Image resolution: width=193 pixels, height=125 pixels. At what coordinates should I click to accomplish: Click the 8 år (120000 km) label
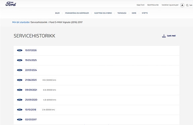coord(49,80)
